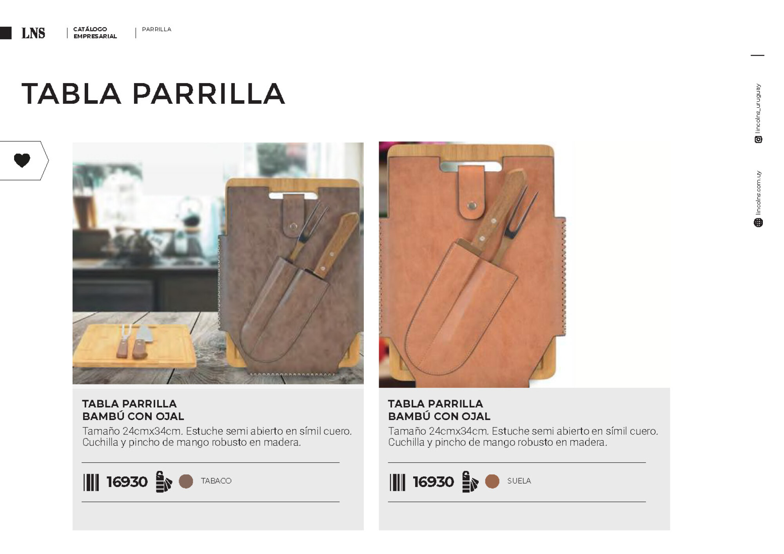This screenshot has width=784, height=554.
Task: Open the Parrilla category label
Action: 156,29
